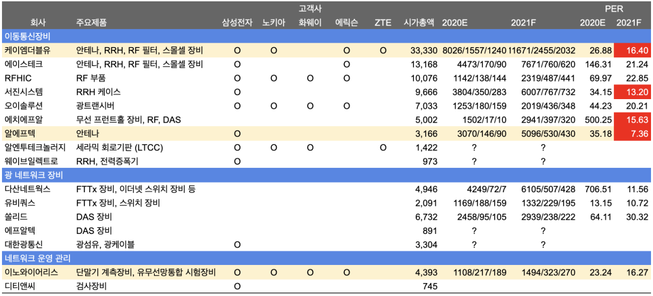The width and height of the screenshot is (653, 296).
Task: Select the 알에프텍 company cell
Action: coord(20,134)
